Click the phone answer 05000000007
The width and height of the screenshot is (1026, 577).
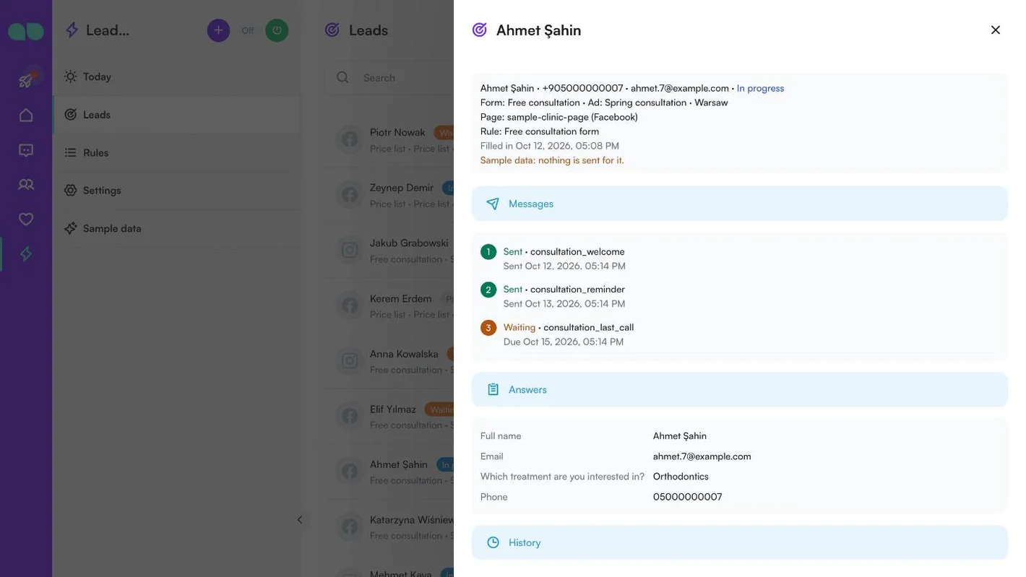687,497
